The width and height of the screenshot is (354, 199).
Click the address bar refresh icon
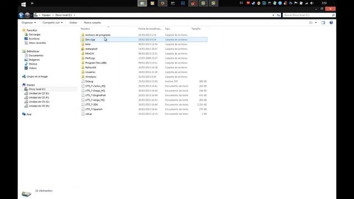click(x=278, y=15)
